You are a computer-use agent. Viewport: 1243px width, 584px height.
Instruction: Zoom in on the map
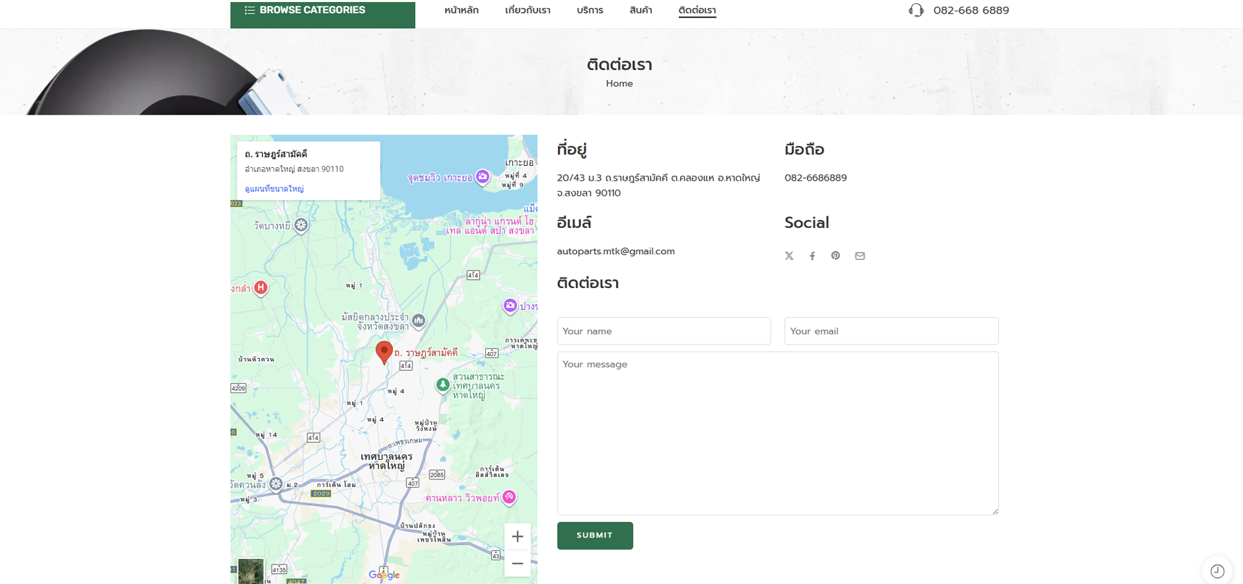(517, 537)
